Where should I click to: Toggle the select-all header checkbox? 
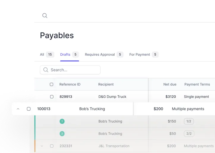[x=52, y=84]
